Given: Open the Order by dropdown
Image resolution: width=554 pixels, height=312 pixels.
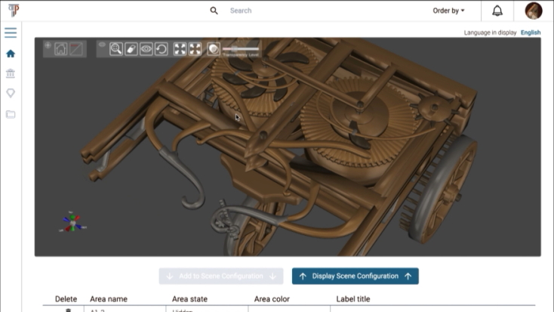Looking at the screenshot, I should point(448,11).
